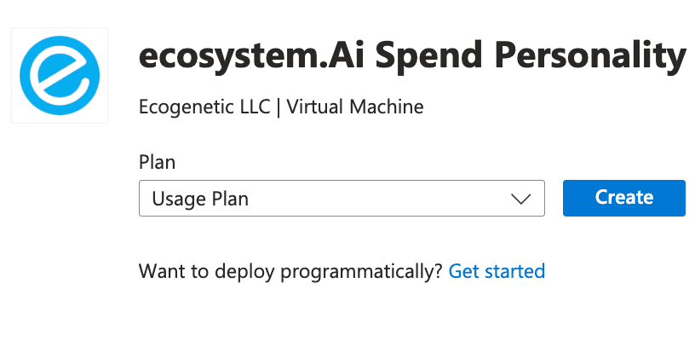Start deployment using the Create button

click(623, 198)
